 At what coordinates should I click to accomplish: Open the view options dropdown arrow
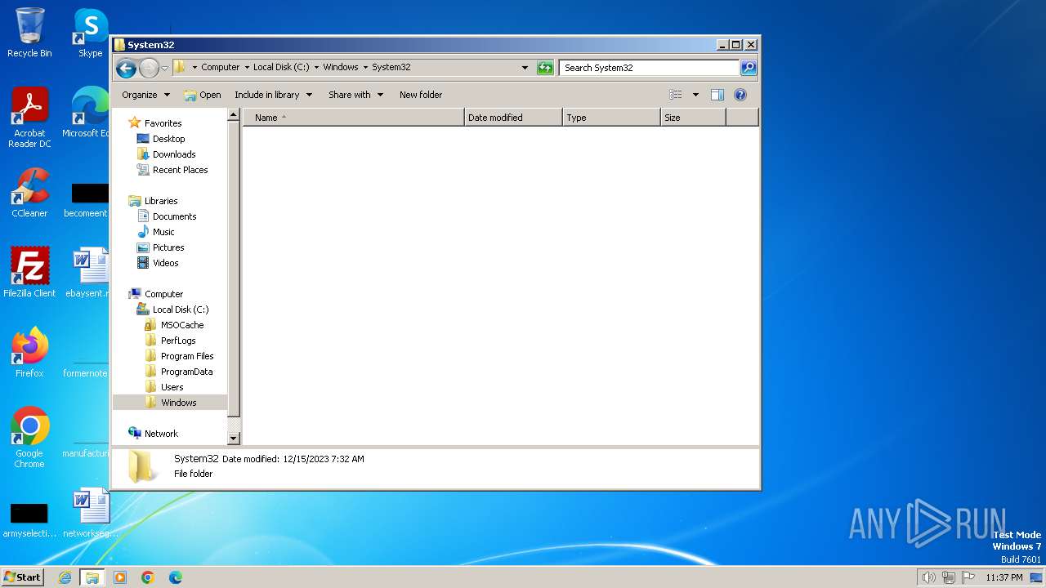(695, 95)
